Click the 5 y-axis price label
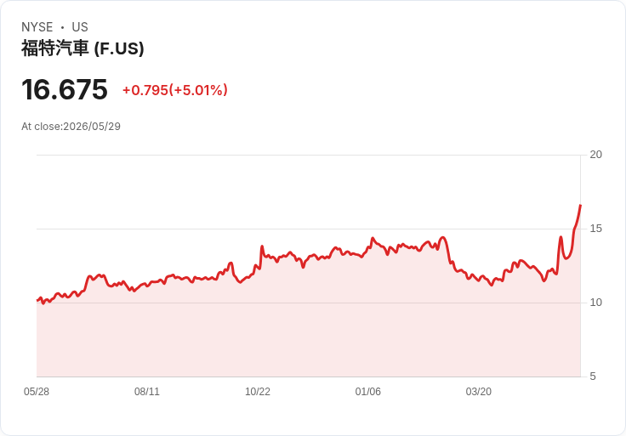Image resolution: width=626 pixels, height=436 pixels. [593, 377]
